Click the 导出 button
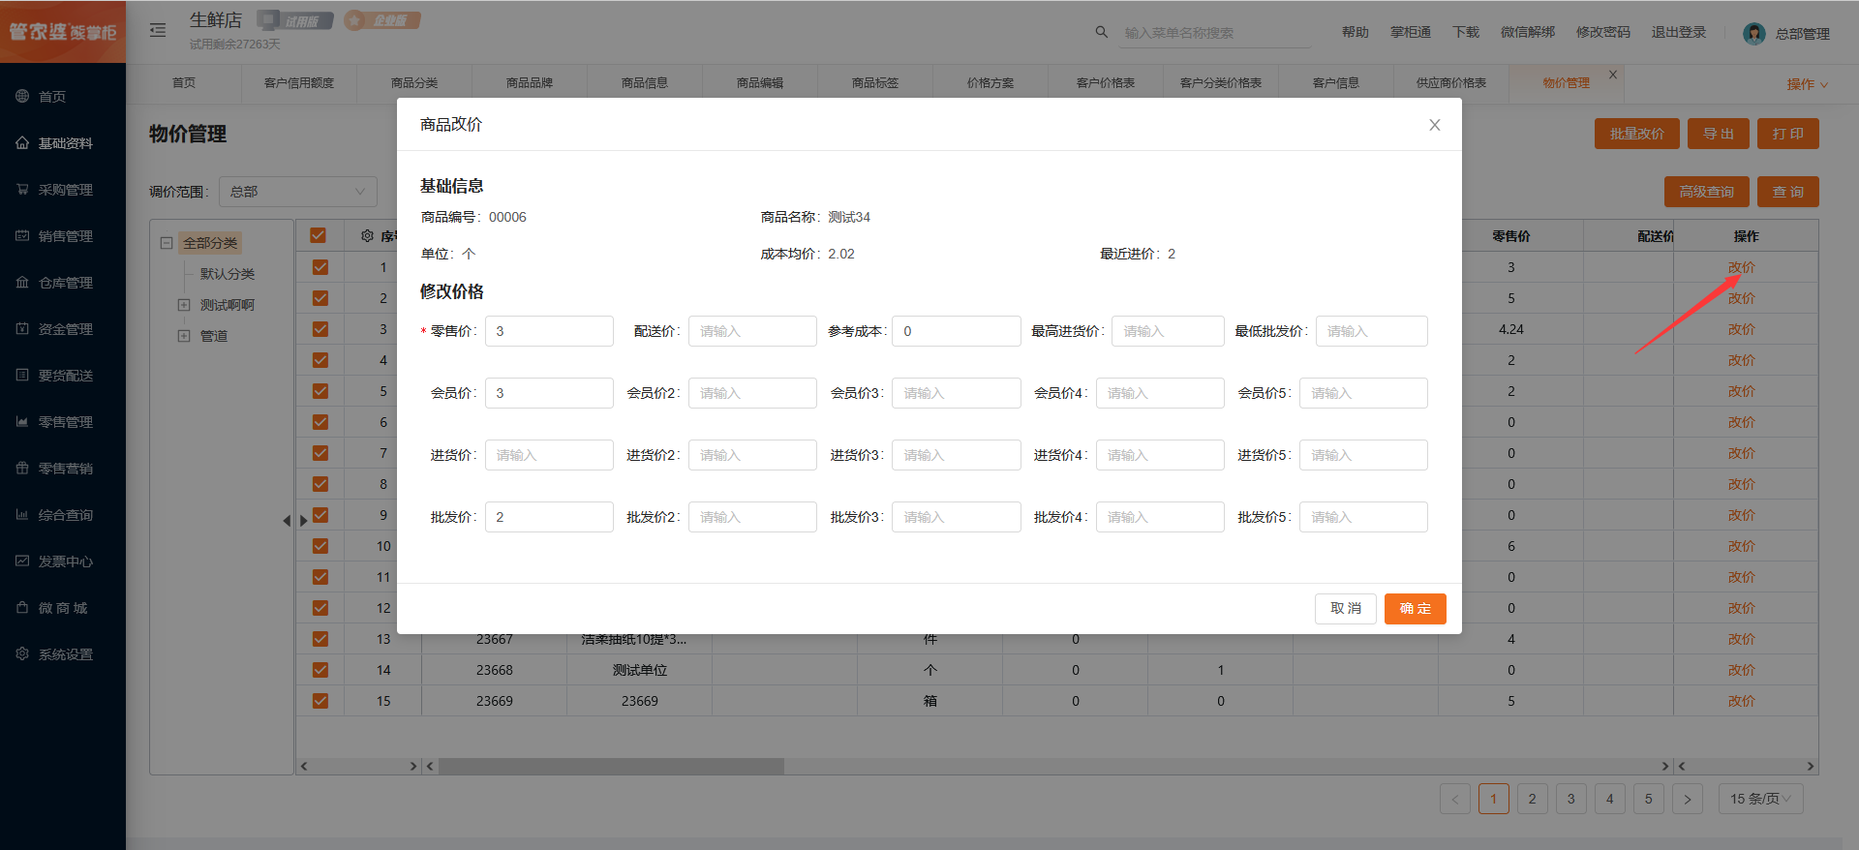Image resolution: width=1859 pixels, height=850 pixels. click(1719, 134)
